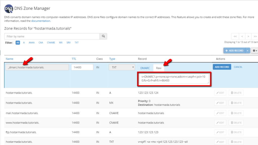Click the TTL 14400 input field
Viewport: 258px width, 145px height.
tap(82, 67)
